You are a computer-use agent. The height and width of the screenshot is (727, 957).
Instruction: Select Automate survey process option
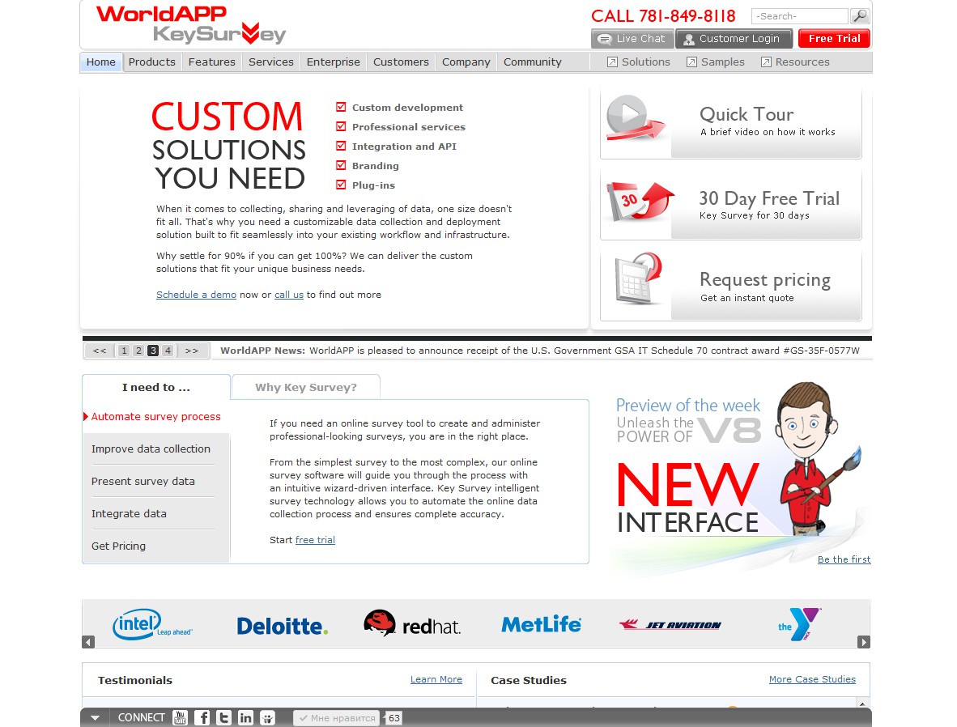(155, 416)
